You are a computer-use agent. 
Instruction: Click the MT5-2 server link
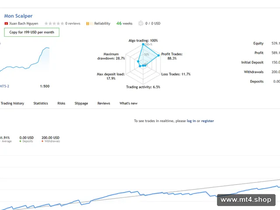click(4, 86)
